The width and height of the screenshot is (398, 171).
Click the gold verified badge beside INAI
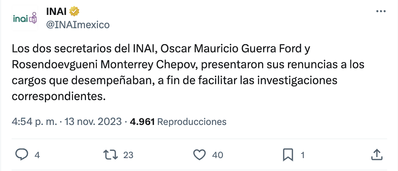[74, 11]
